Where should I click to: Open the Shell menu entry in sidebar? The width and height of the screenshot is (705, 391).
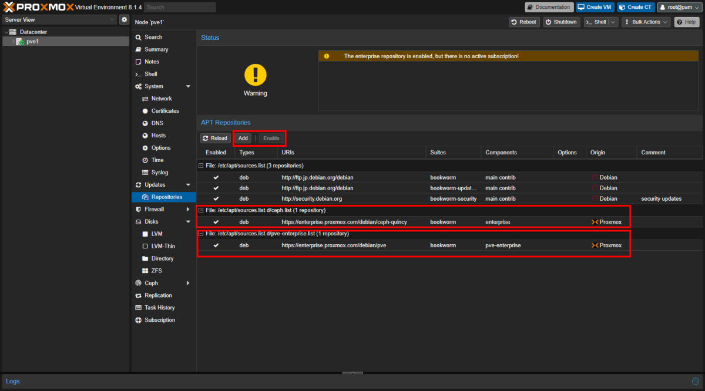pyautogui.click(x=164, y=74)
